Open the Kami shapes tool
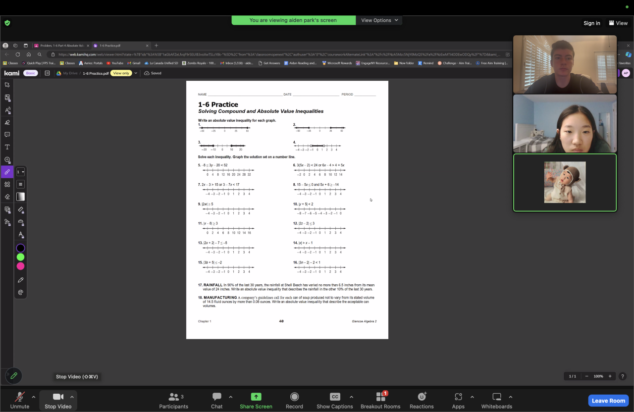 (x=7, y=184)
